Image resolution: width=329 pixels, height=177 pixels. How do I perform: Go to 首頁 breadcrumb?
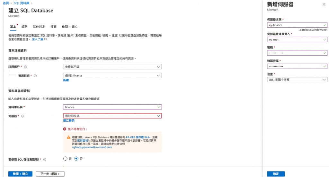coord(6,3)
